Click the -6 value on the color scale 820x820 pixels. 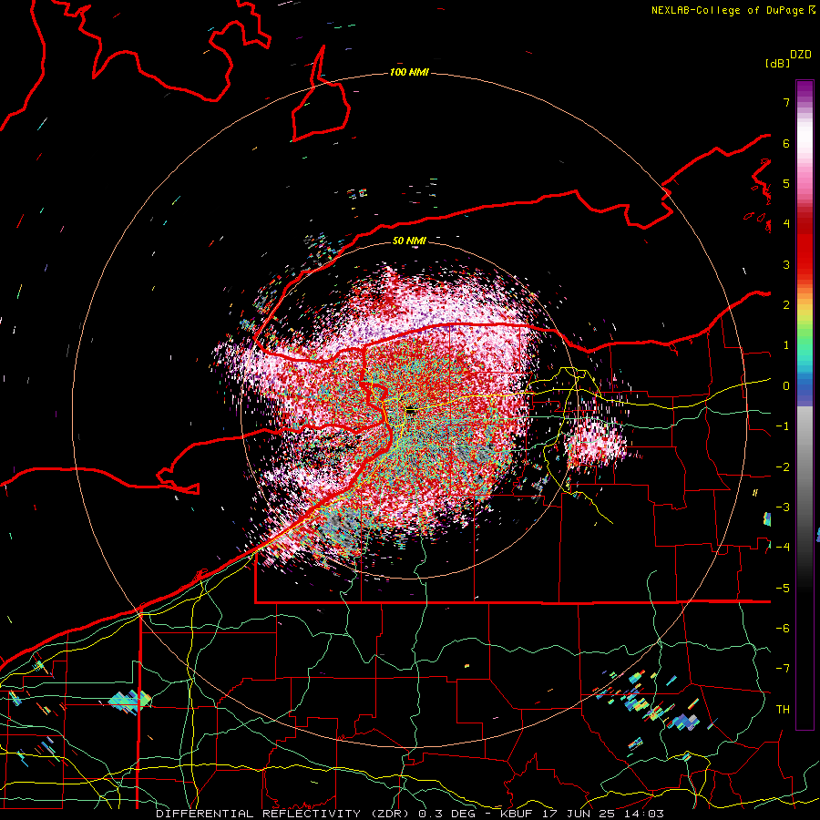[x=783, y=629]
